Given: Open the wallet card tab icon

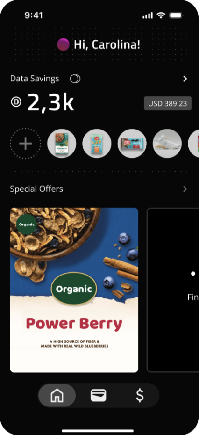Looking at the screenshot, I should coord(99,395).
